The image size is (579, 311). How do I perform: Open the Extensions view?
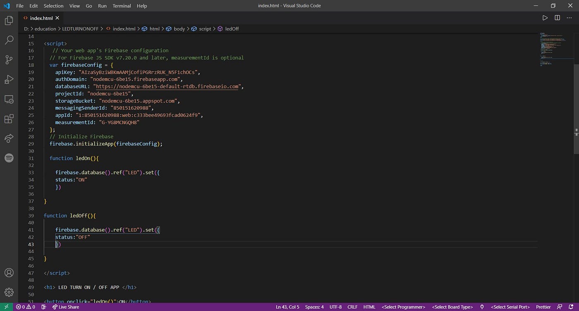[9, 119]
